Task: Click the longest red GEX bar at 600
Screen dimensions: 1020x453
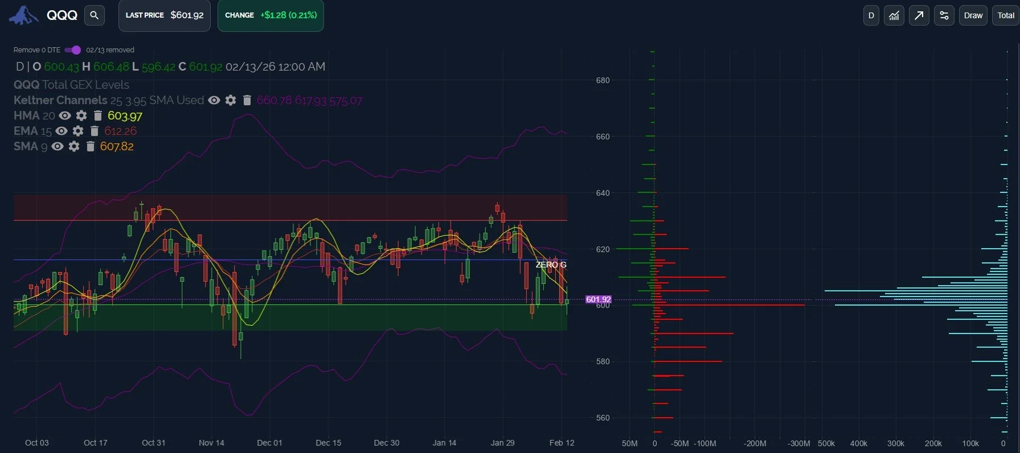Action: pyautogui.click(x=730, y=305)
